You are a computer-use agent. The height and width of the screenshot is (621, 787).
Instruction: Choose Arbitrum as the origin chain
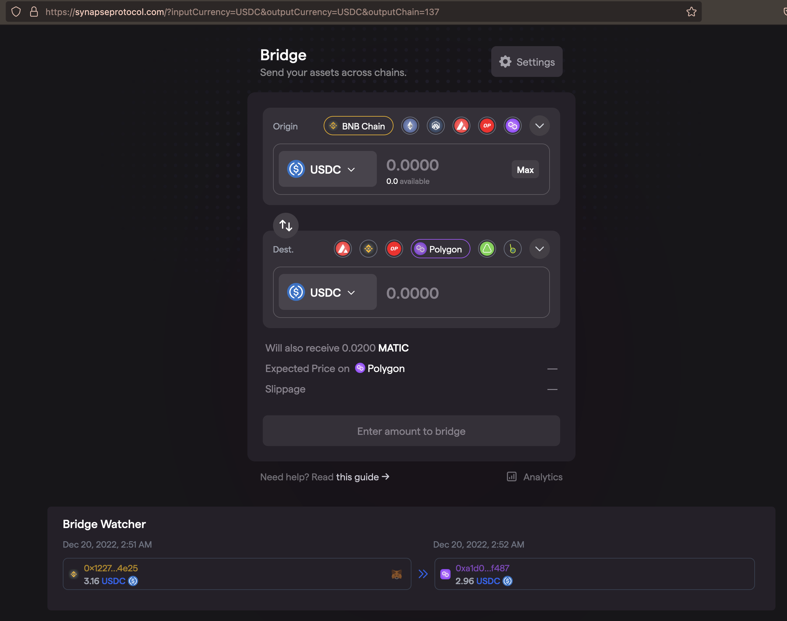(x=435, y=126)
